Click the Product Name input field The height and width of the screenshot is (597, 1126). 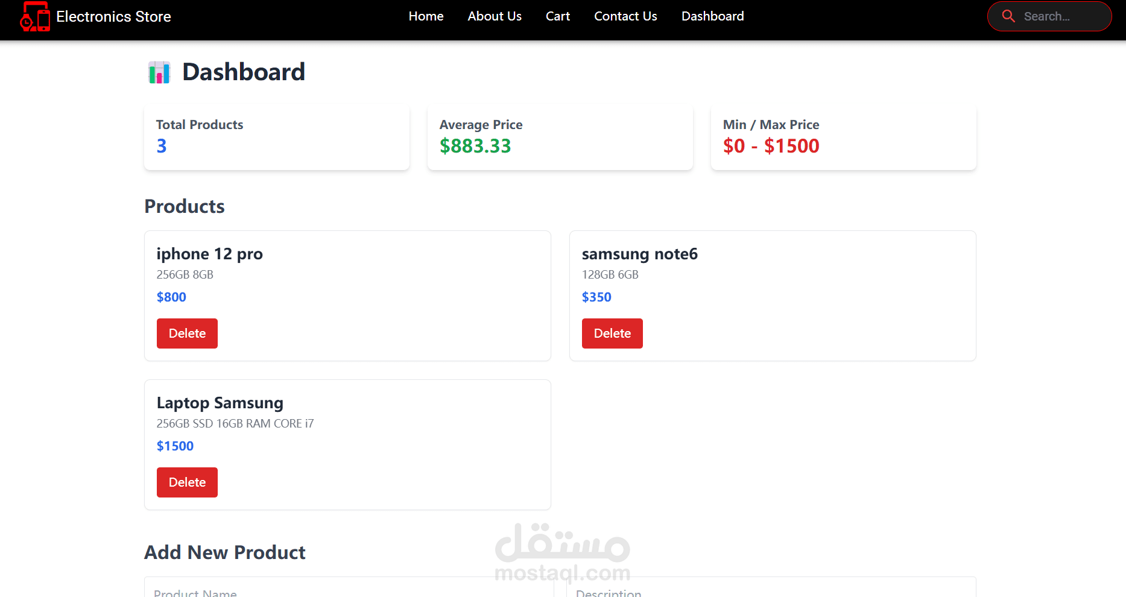[x=349, y=590]
